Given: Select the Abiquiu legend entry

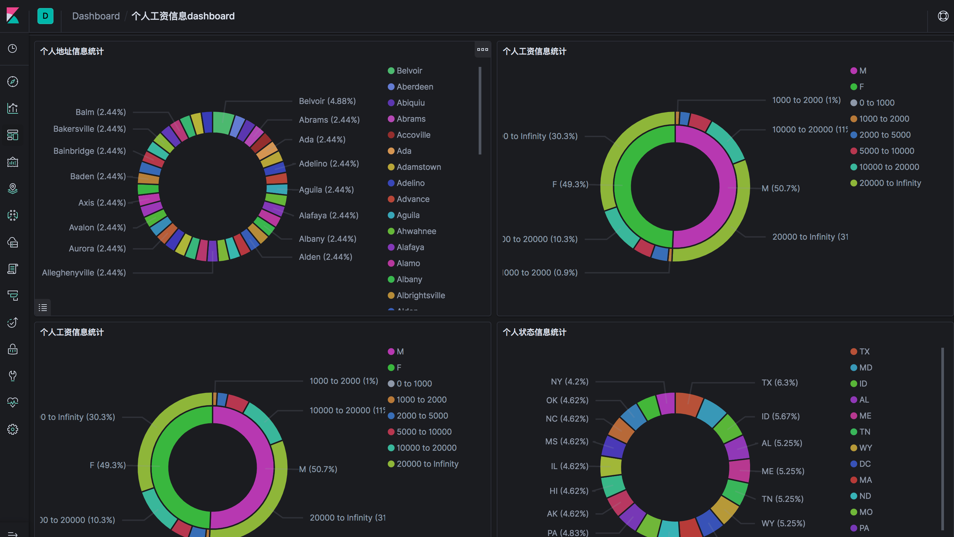Looking at the screenshot, I should [x=406, y=103].
